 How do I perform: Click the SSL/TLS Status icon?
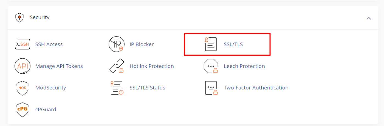tap(117, 88)
